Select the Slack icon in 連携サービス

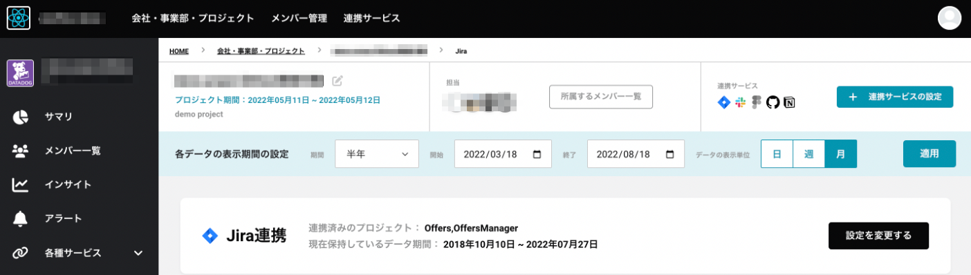tap(740, 102)
